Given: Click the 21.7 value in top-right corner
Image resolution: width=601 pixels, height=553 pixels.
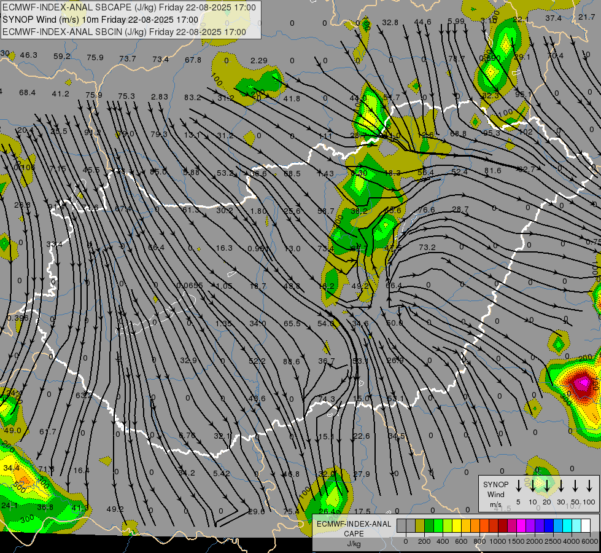Looking at the screenshot, I should 586,17.
